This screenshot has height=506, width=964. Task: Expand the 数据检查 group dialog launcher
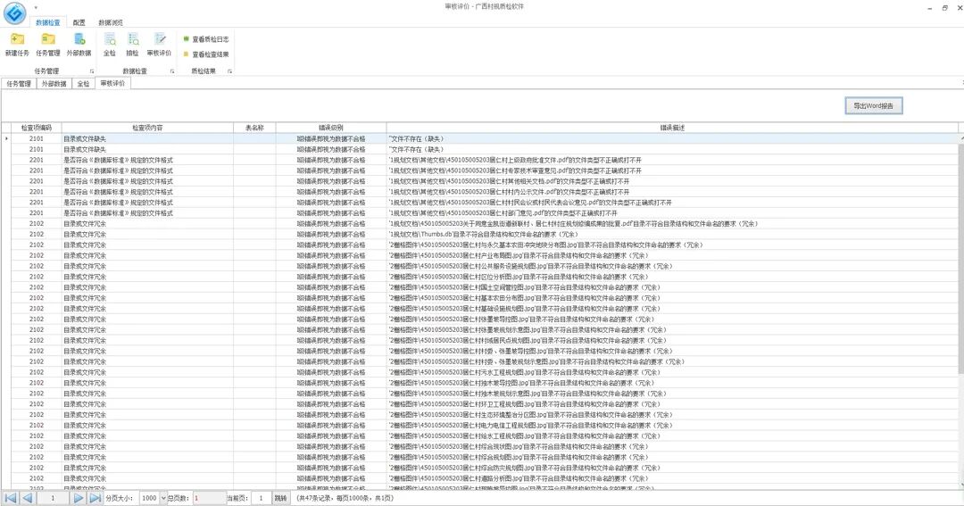tap(172, 71)
